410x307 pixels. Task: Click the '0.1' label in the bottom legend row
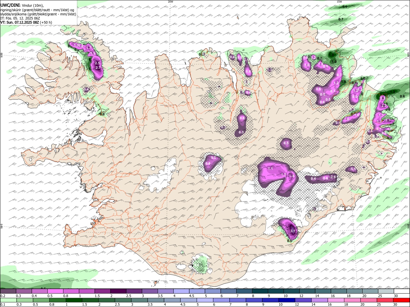pyautogui.click(x=3, y=304)
